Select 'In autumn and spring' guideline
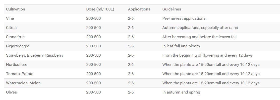The height and width of the screenshot is (100, 280). coord(181,92)
